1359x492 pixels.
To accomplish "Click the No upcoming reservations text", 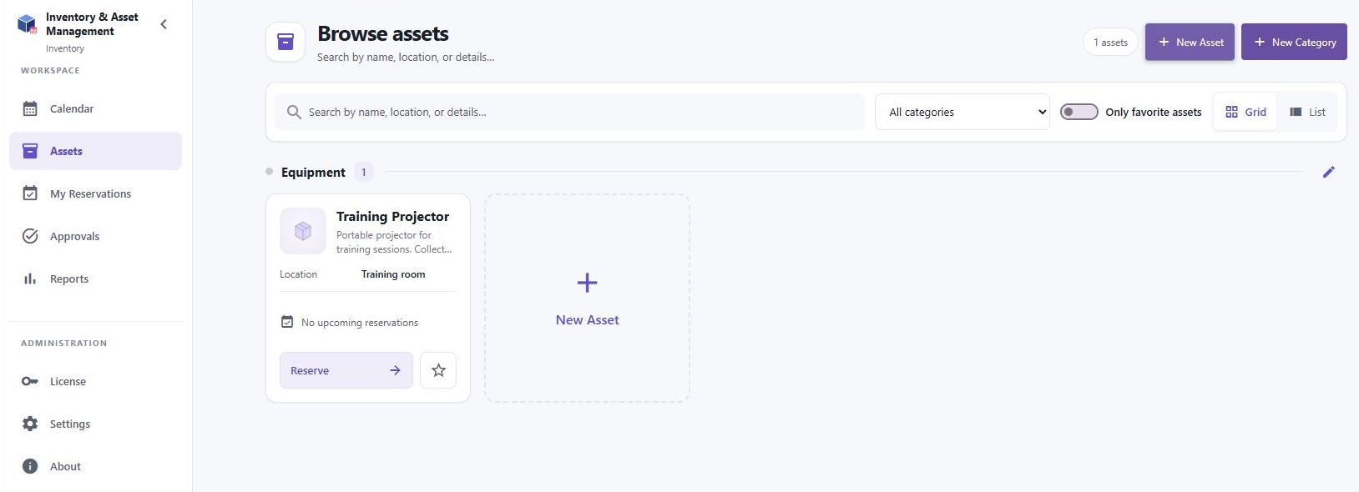I will pyautogui.click(x=360, y=323).
